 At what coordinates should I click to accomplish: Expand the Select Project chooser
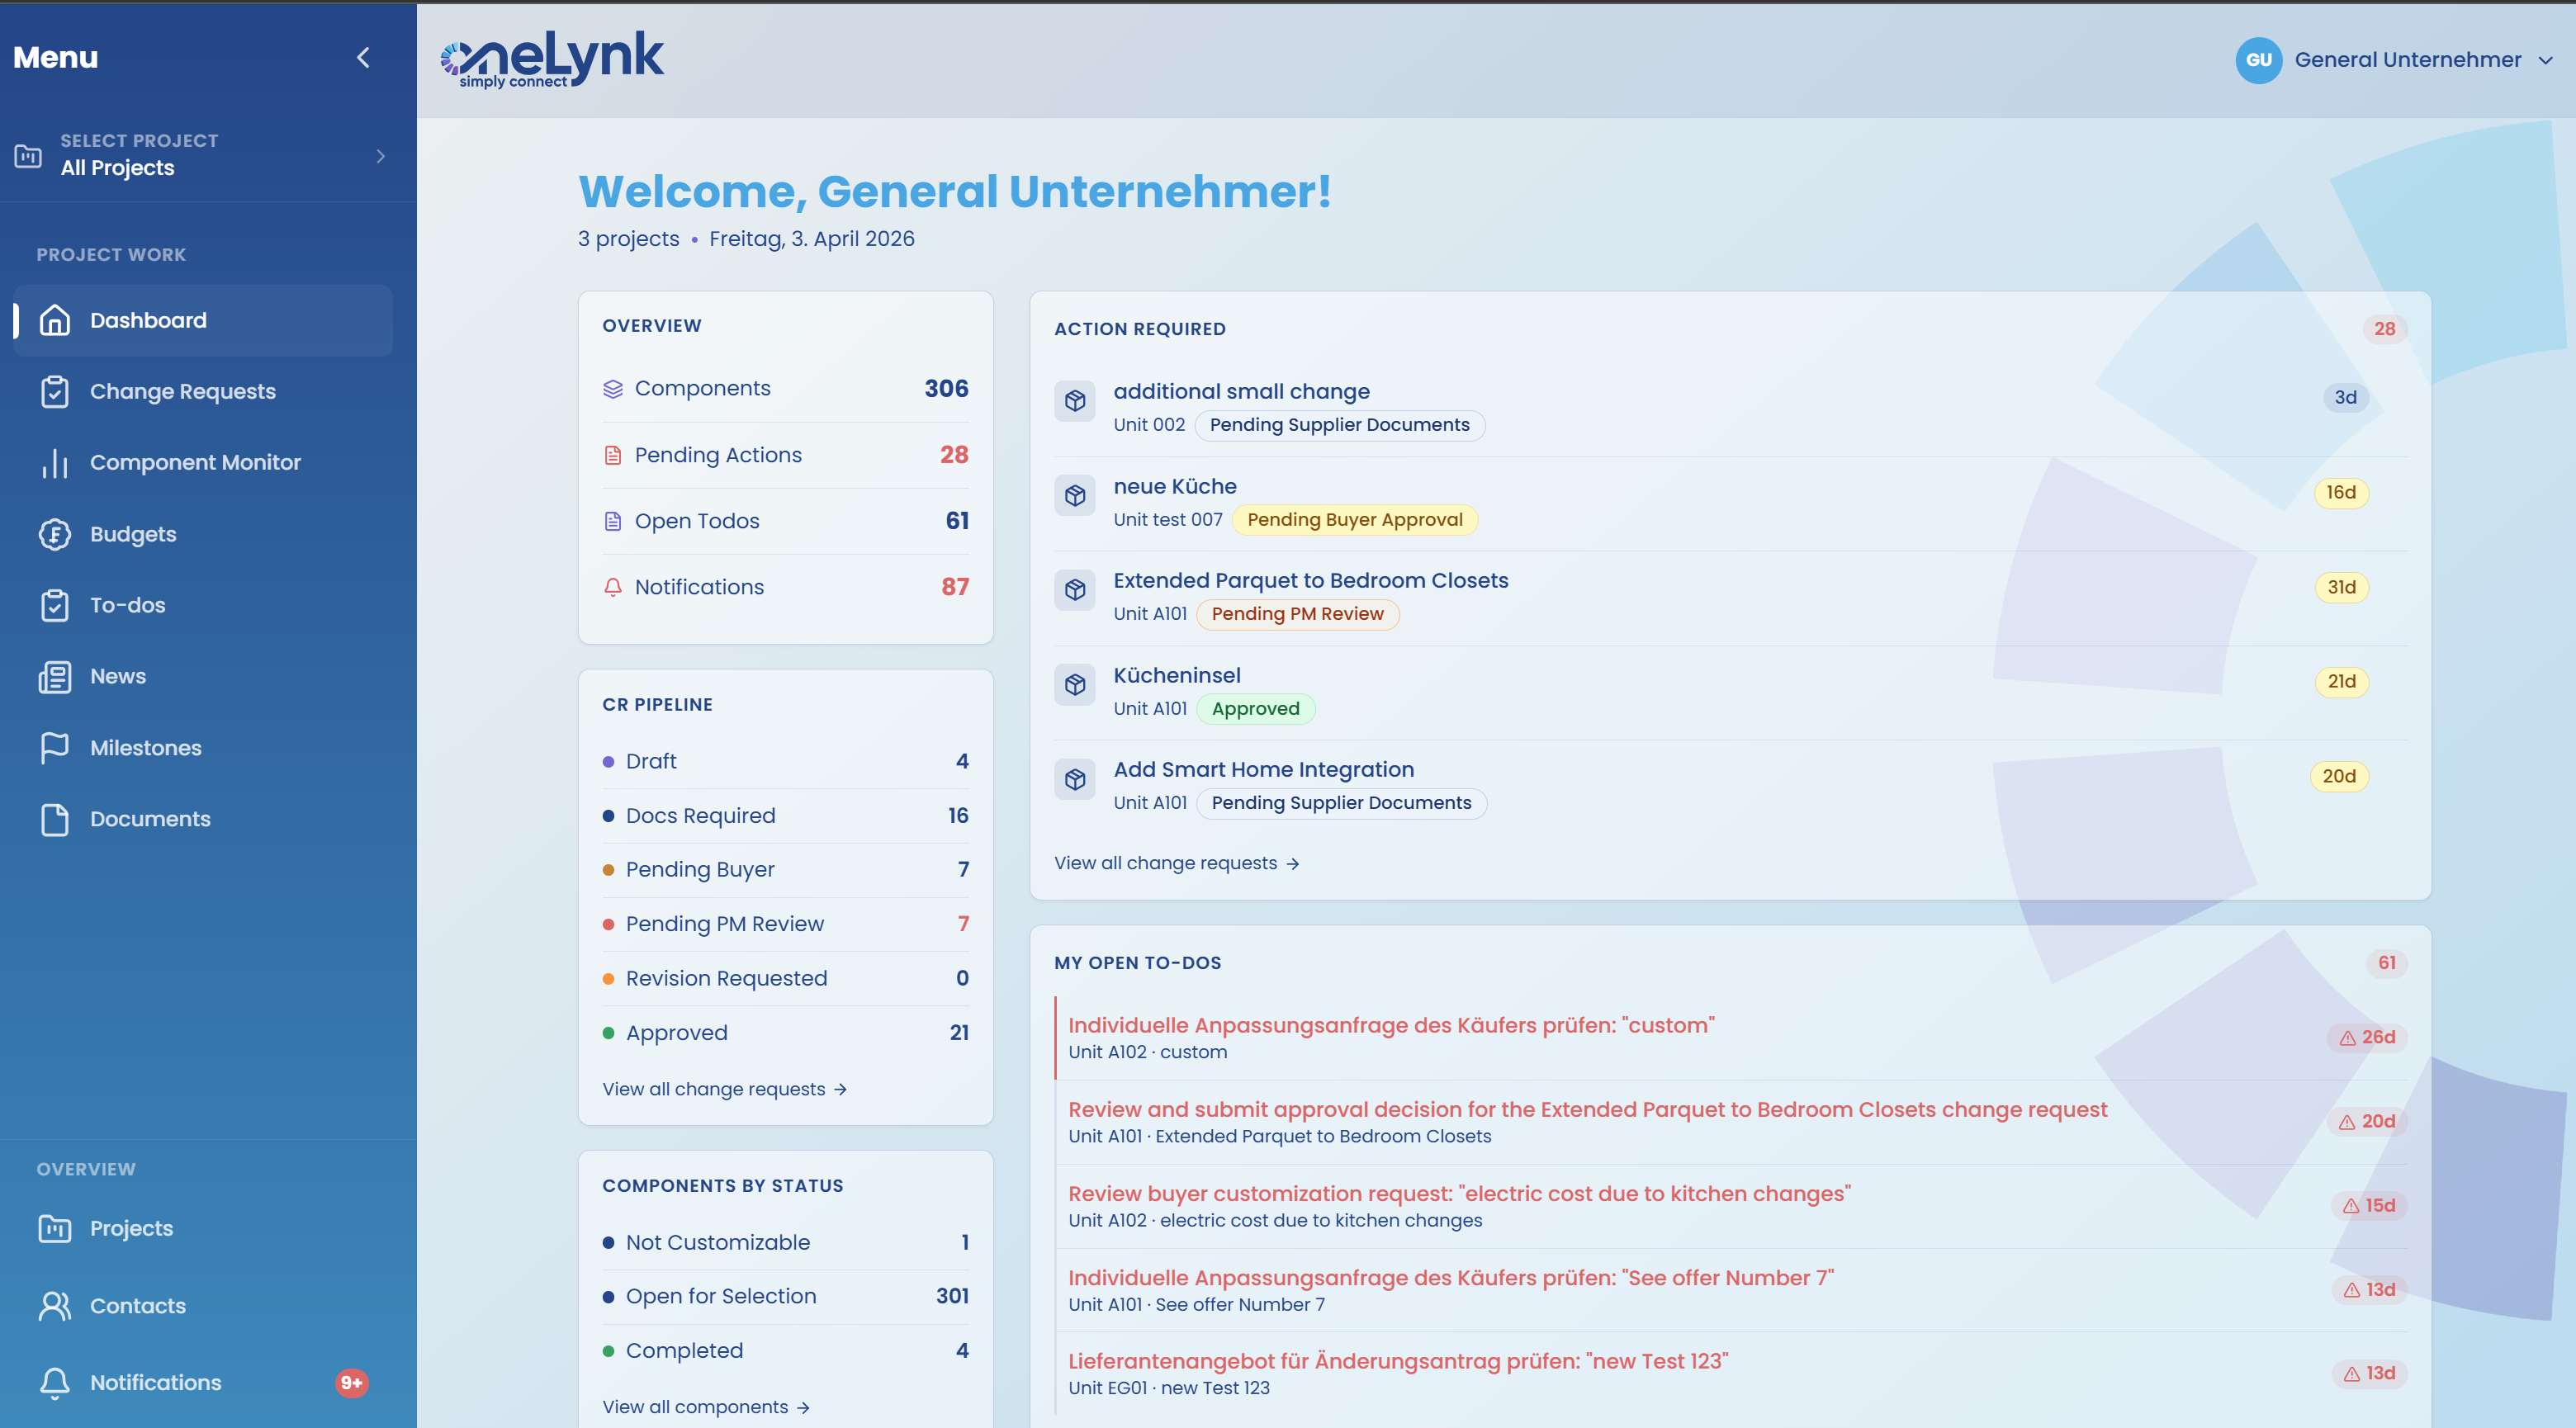380,156
